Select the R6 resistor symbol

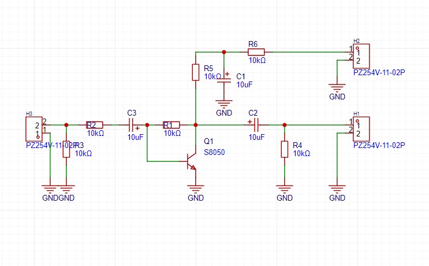pos(256,52)
